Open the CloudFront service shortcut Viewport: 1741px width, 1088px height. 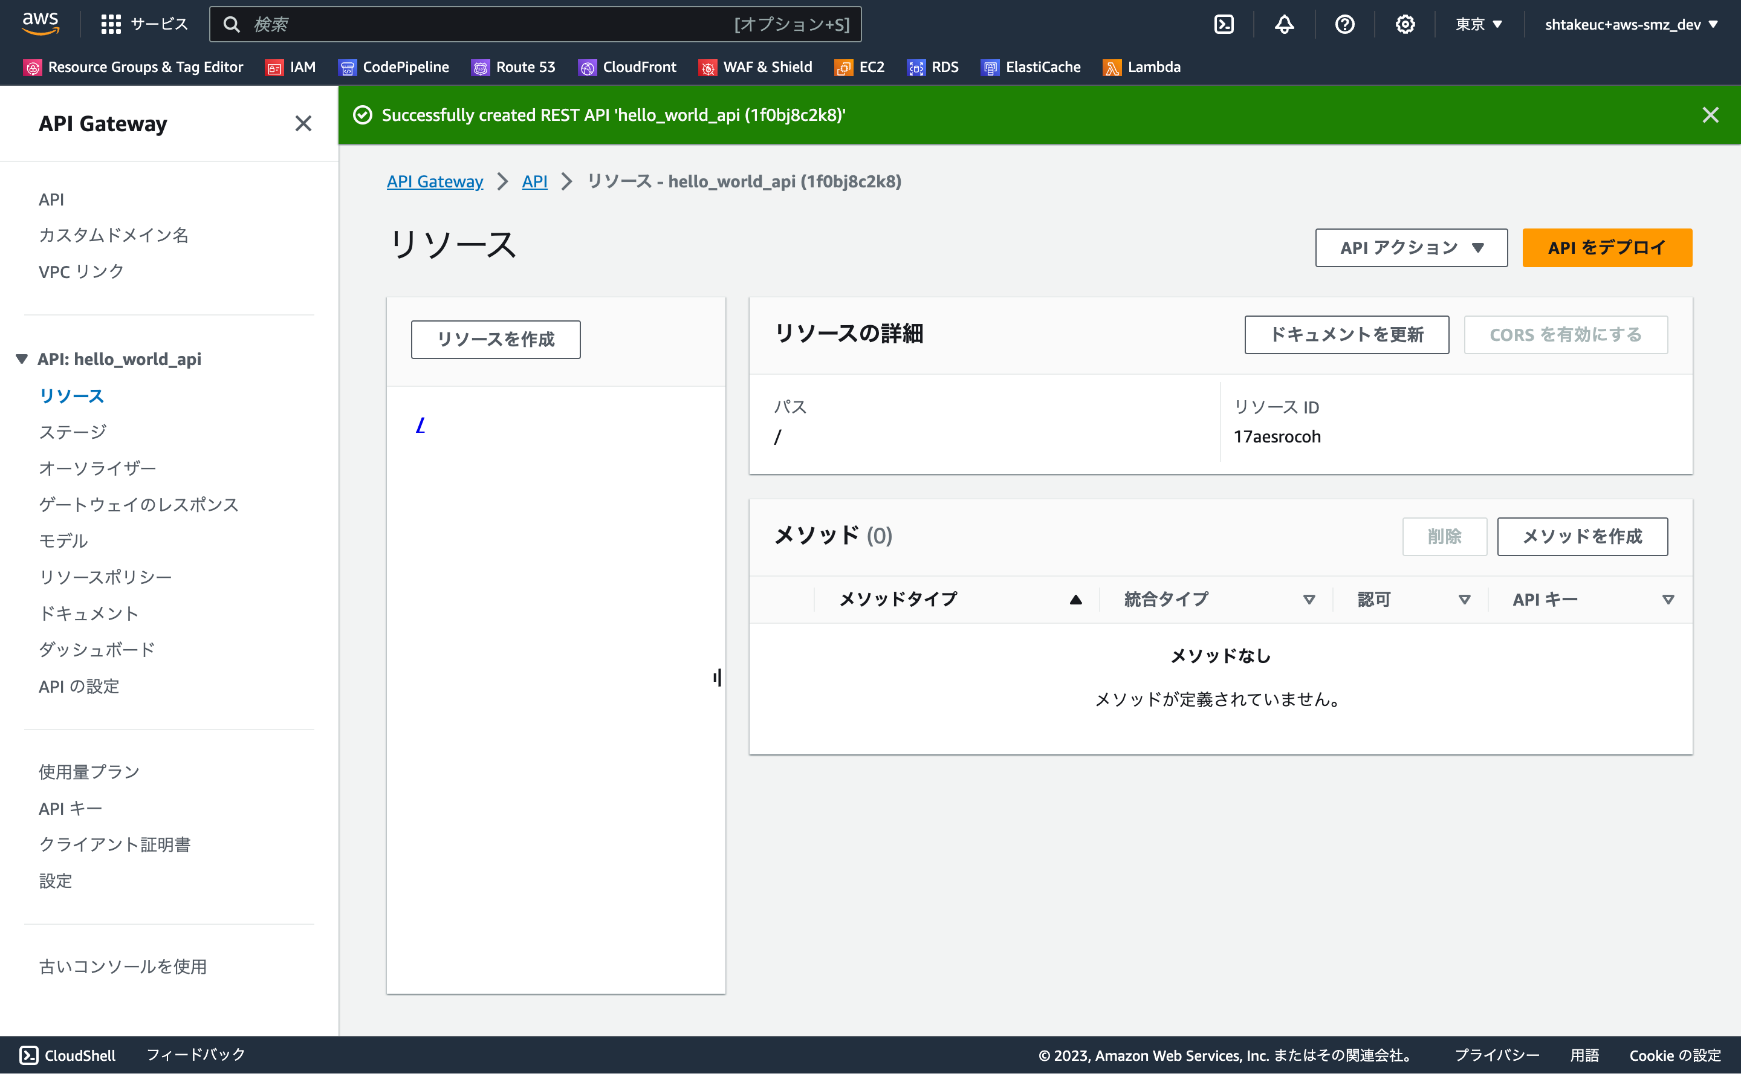[627, 67]
